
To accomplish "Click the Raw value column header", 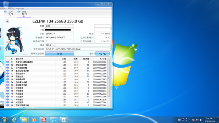I will [x=103, y=59].
